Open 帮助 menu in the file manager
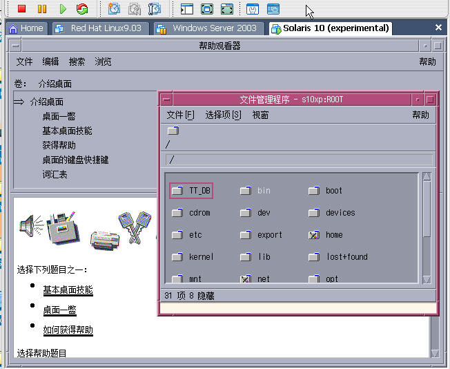This screenshot has height=369, width=450. [x=420, y=115]
